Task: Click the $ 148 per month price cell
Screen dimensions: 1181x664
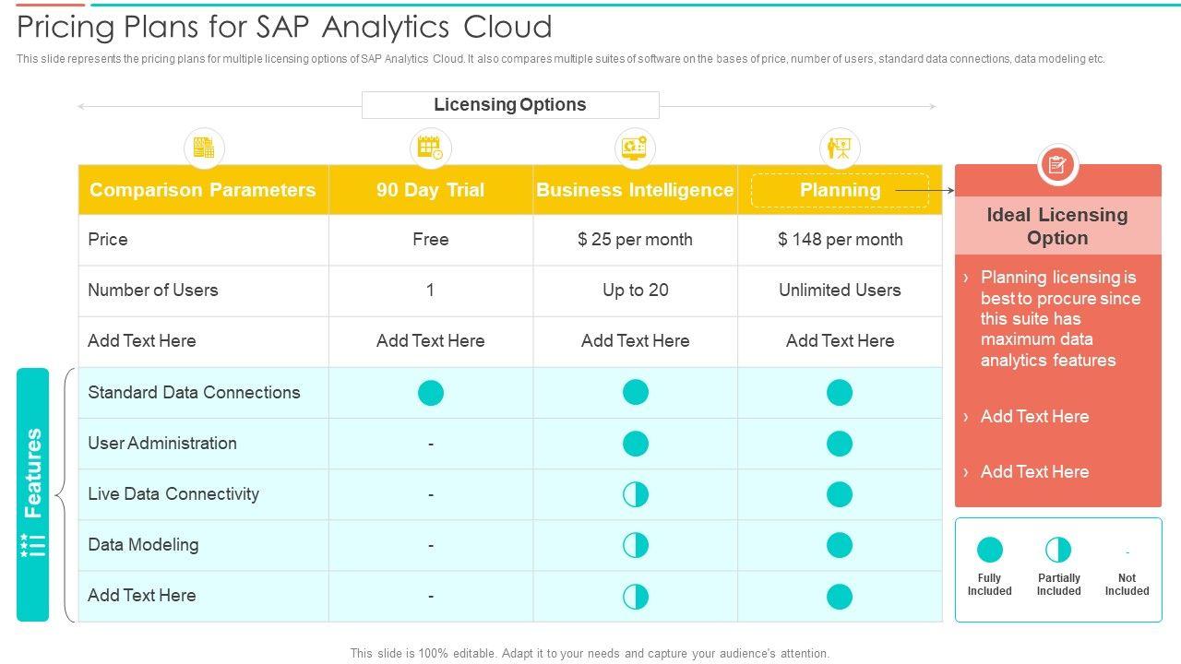Action: tap(840, 240)
